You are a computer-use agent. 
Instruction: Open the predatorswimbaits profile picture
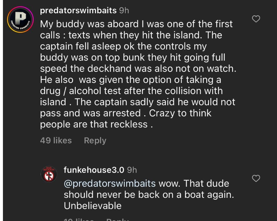(x=20, y=20)
